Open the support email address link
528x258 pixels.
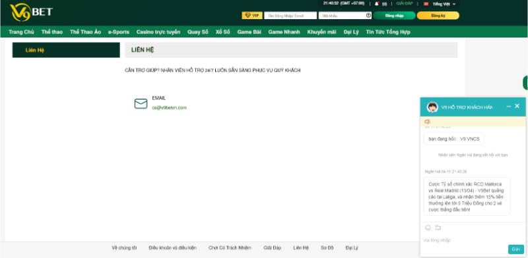pyautogui.click(x=170, y=108)
